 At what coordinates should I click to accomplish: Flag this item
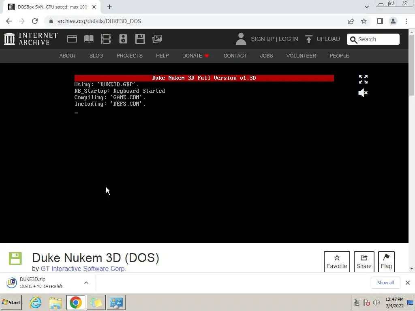click(x=386, y=262)
